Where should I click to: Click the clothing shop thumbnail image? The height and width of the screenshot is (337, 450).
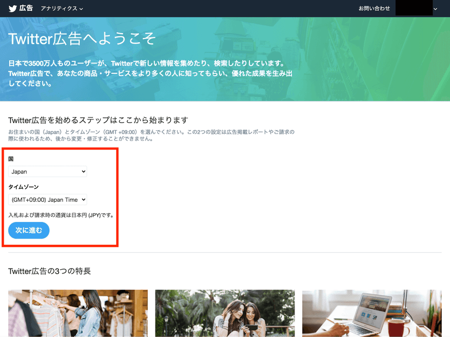pyautogui.click(x=78, y=313)
